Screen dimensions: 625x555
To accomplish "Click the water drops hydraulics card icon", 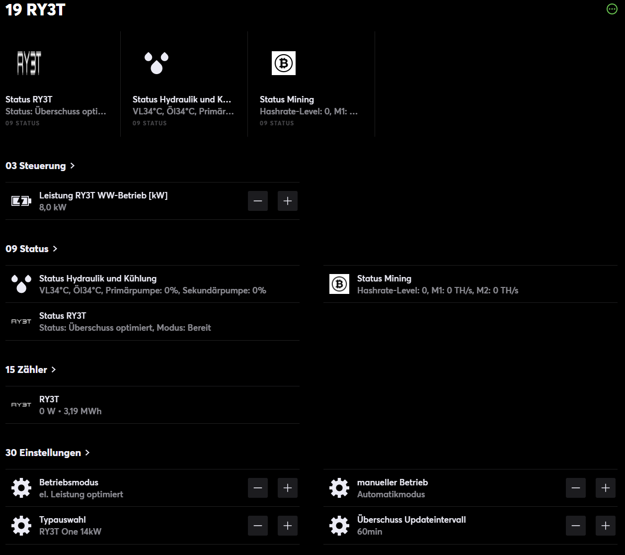I will click(x=156, y=63).
